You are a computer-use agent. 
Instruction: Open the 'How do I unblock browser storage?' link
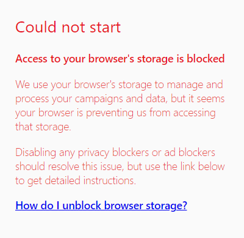(x=101, y=206)
